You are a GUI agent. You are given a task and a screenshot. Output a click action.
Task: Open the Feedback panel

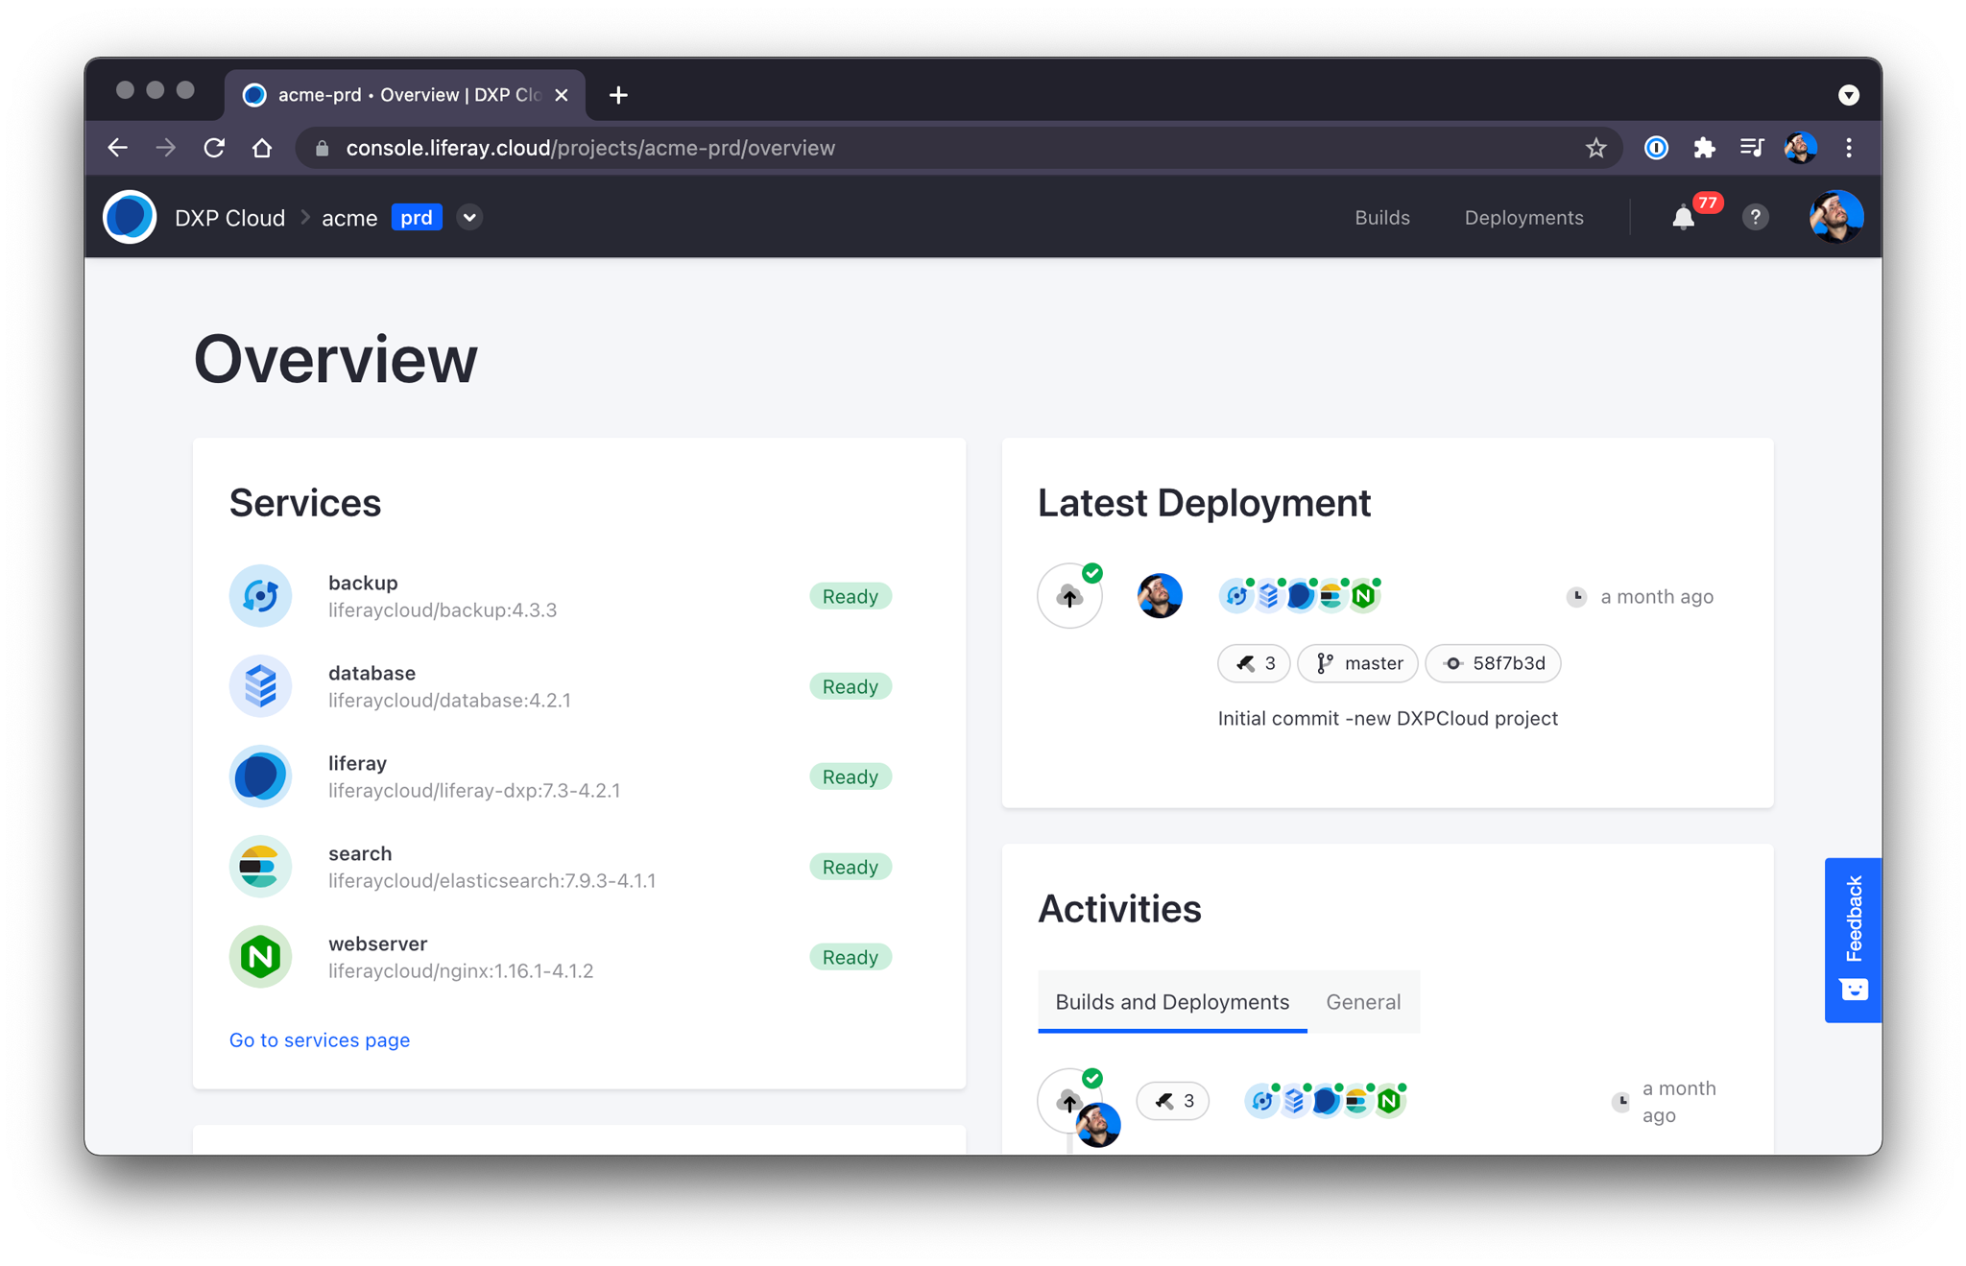coord(1853,940)
